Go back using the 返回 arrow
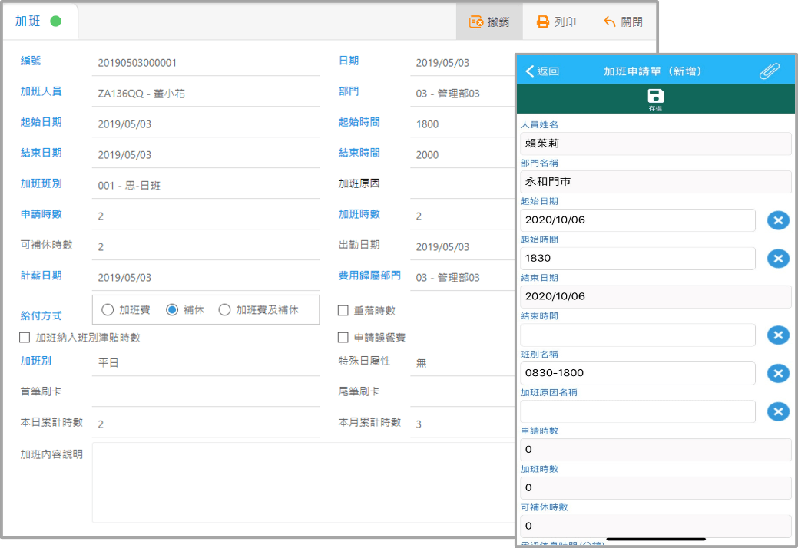This screenshot has height=548, width=798. tap(542, 71)
